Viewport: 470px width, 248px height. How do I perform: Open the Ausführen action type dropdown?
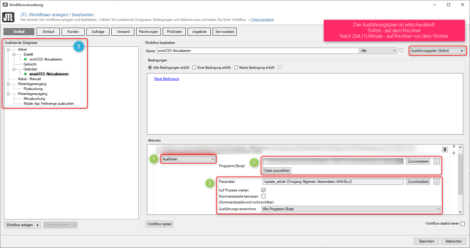[x=188, y=159]
